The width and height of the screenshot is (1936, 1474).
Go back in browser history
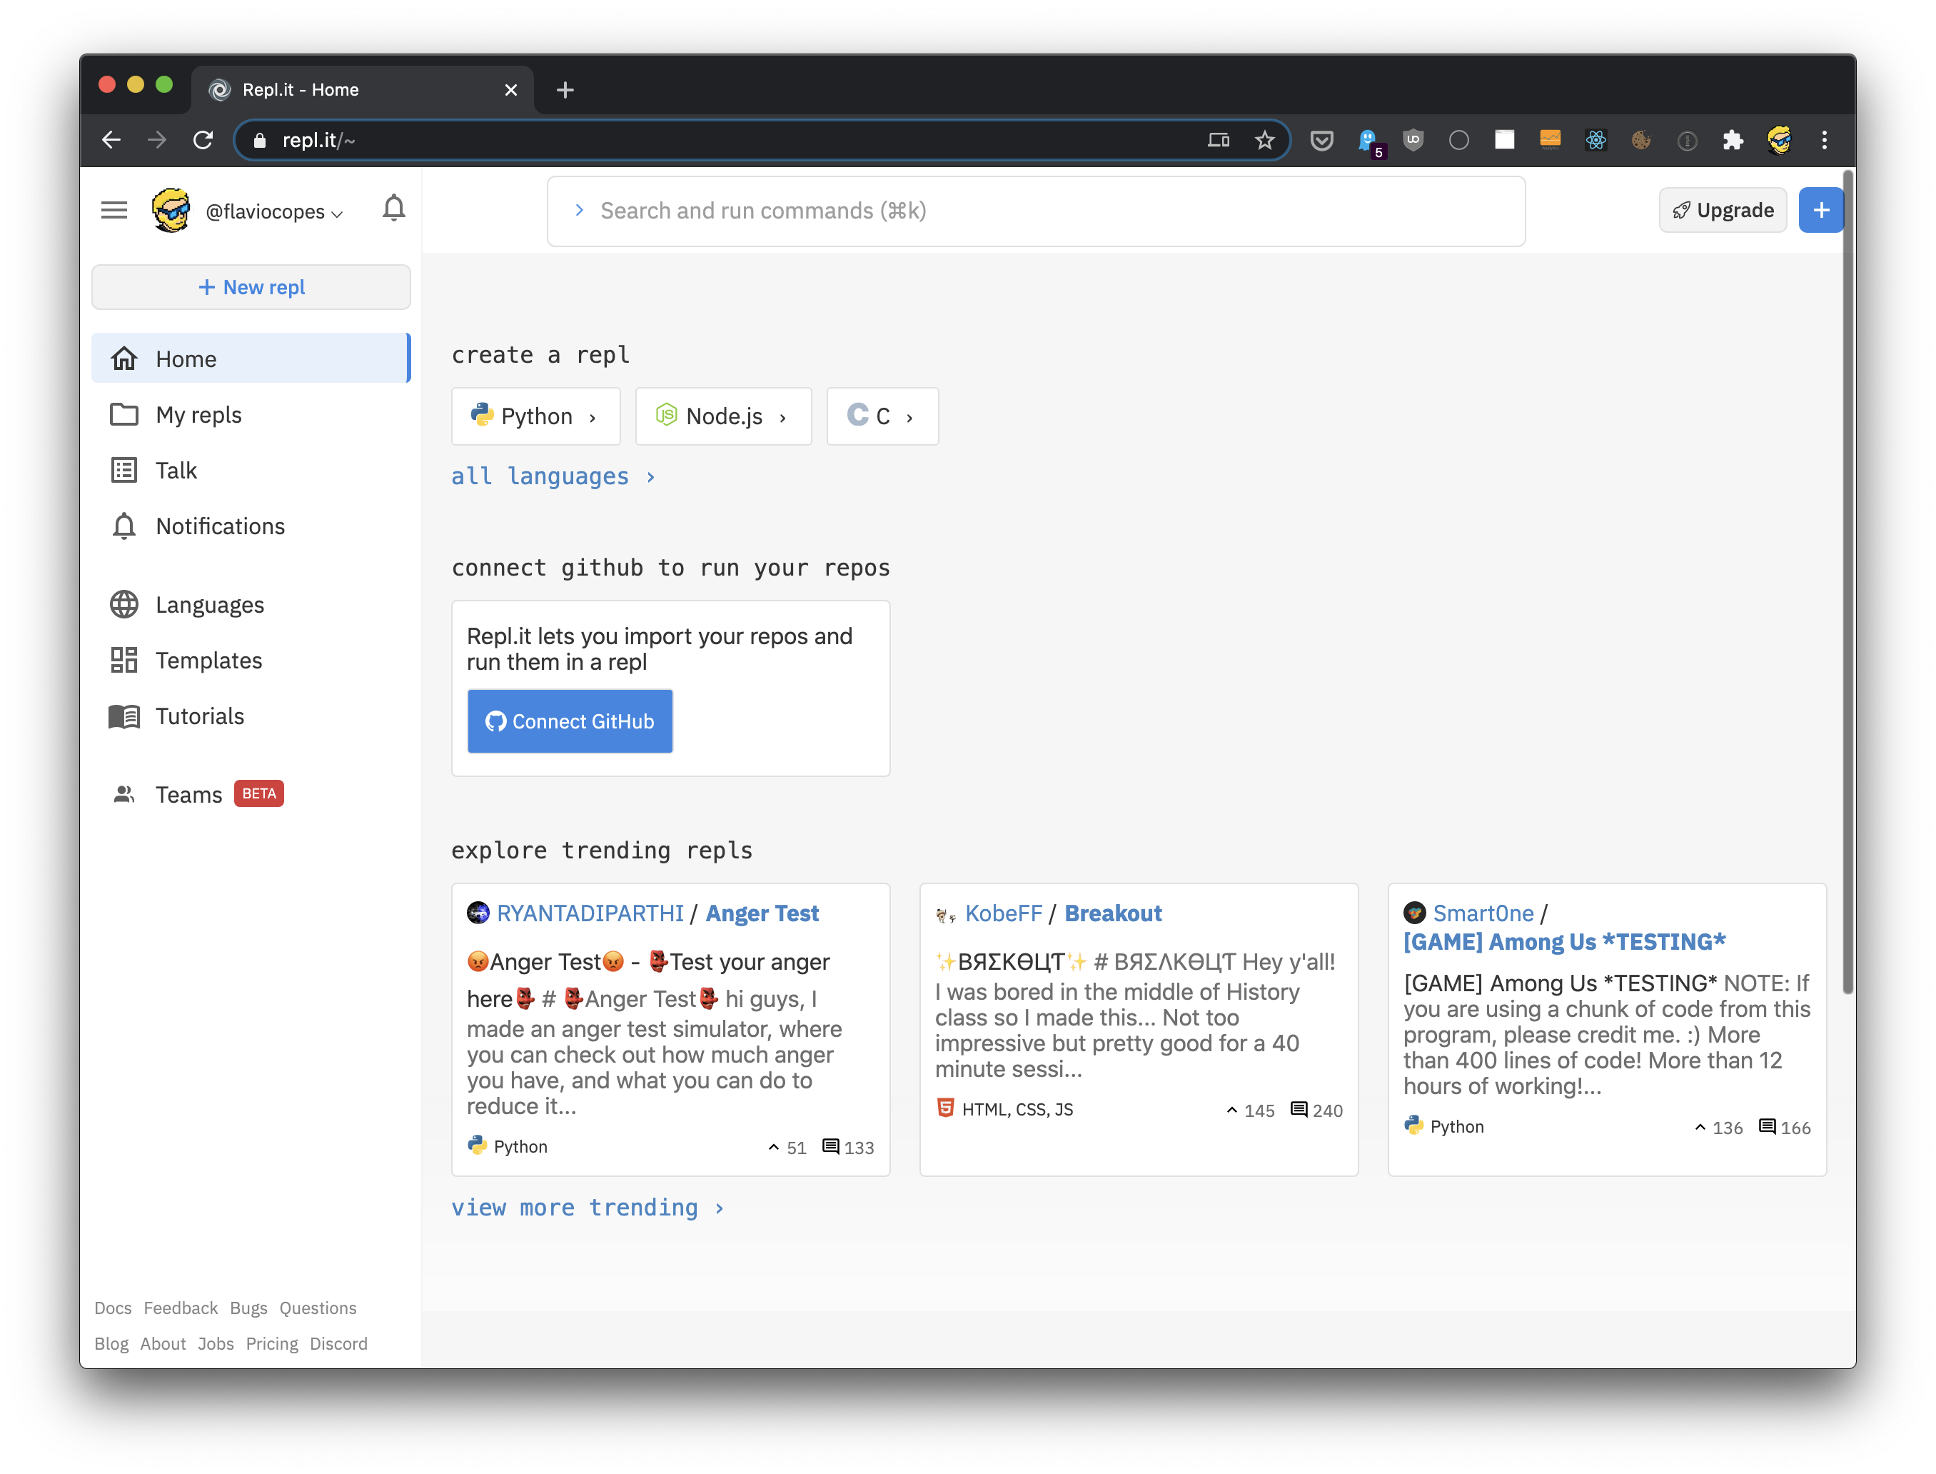click(x=111, y=141)
